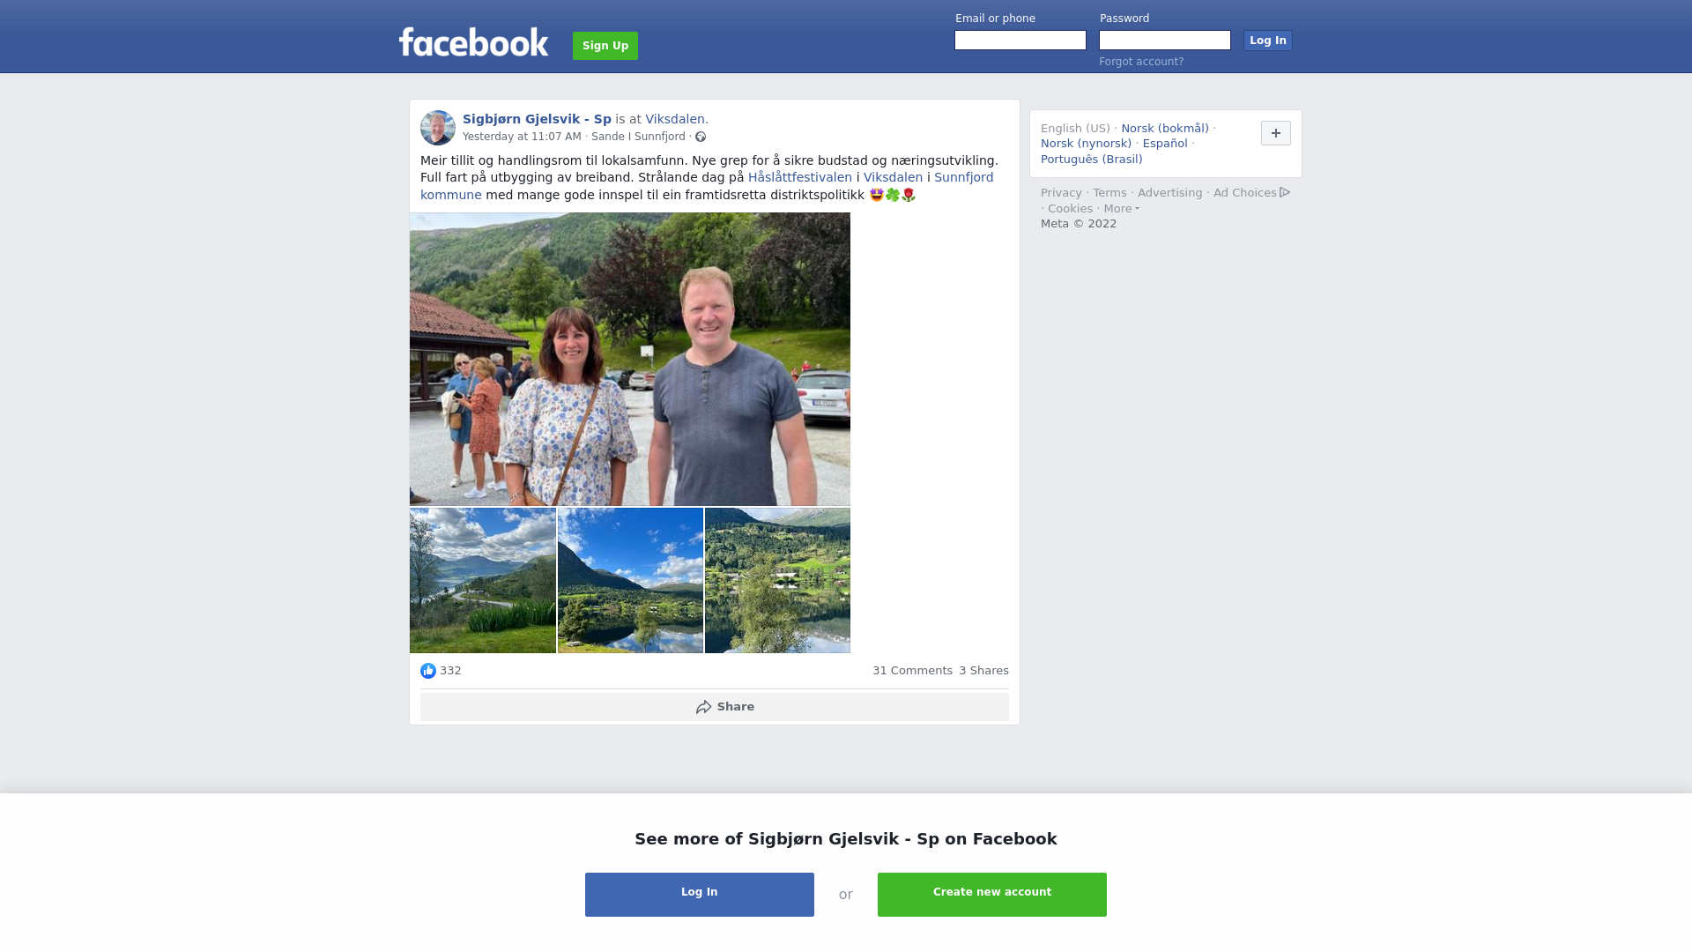Switch language to Português (Brasil)
This screenshot has height=952, width=1692.
[1091, 160]
